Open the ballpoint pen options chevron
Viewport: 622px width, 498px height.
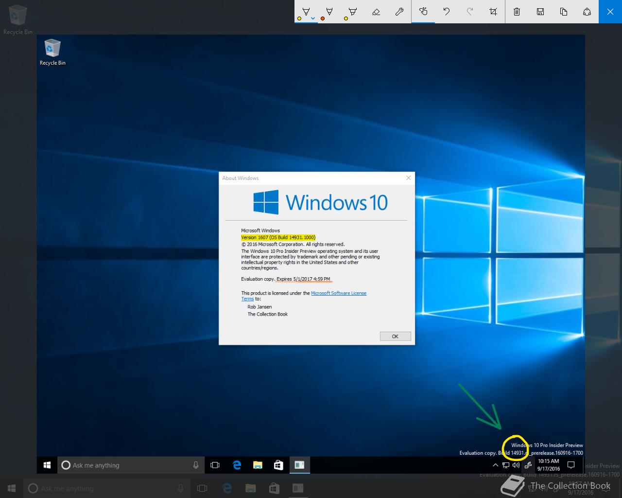(313, 18)
